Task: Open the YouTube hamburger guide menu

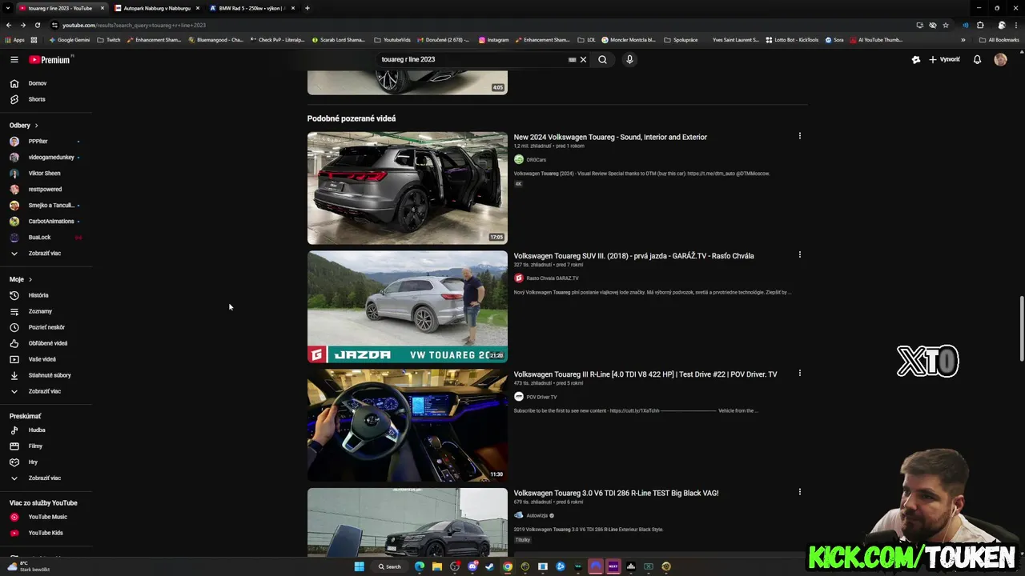Action: (14, 59)
